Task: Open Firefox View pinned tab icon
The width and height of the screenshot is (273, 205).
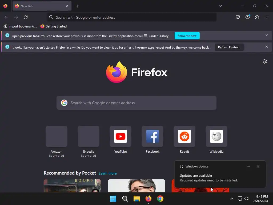Action: tap(5, 6)
